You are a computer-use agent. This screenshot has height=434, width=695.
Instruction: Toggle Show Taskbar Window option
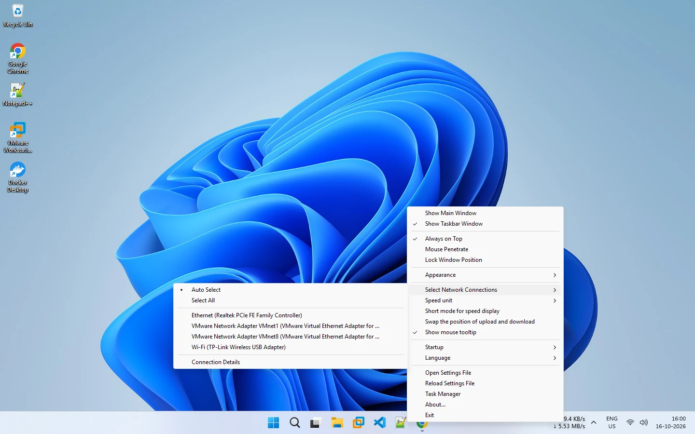pos(485,224)
